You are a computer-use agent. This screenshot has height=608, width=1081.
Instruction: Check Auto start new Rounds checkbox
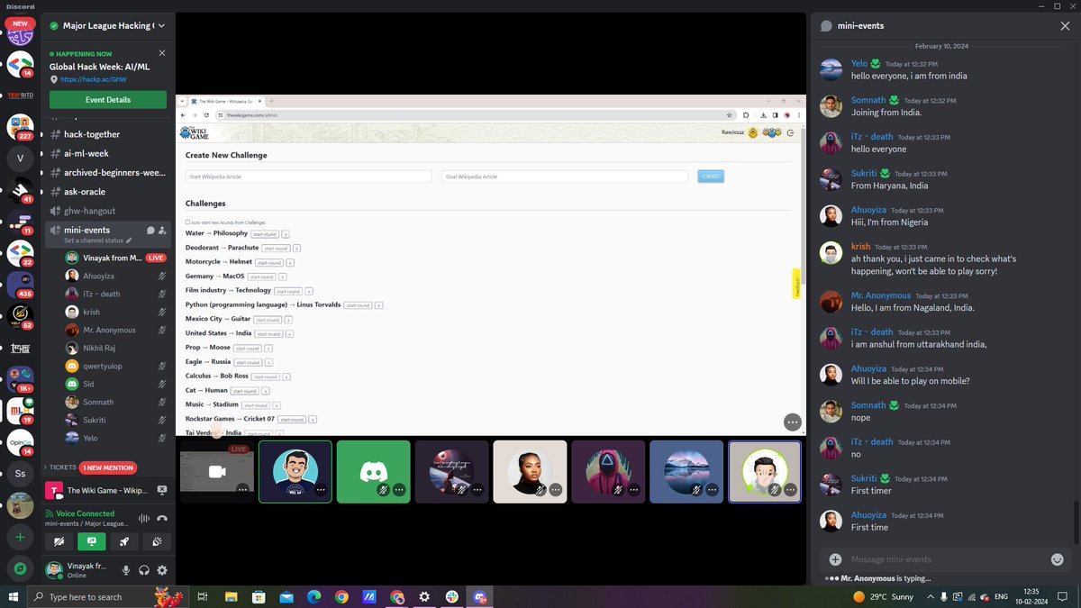click(187, 222)
